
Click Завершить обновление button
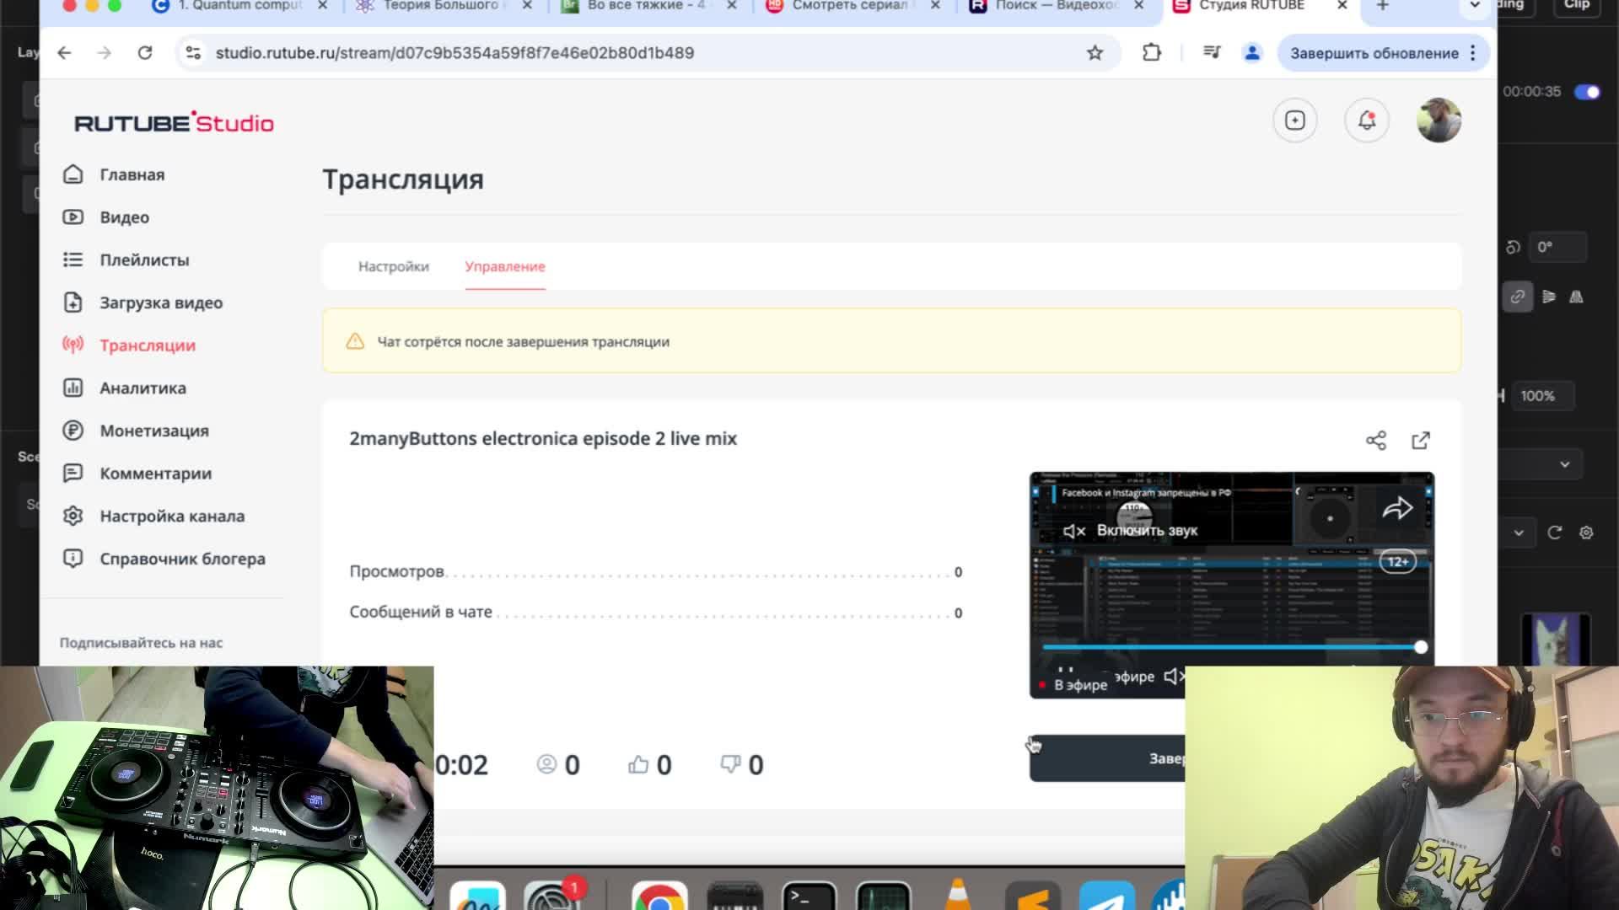[1374, 53]
